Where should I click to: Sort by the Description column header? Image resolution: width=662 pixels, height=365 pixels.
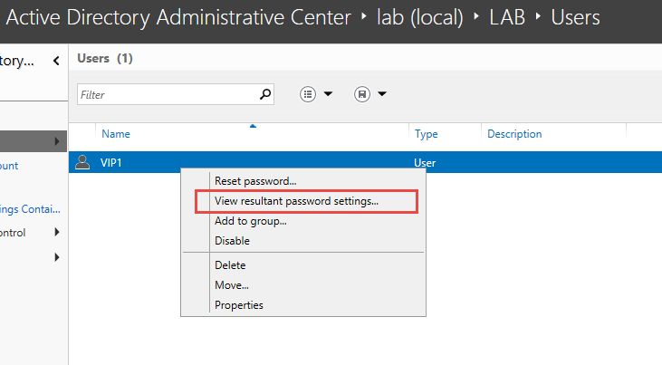[x=514, y=134]
